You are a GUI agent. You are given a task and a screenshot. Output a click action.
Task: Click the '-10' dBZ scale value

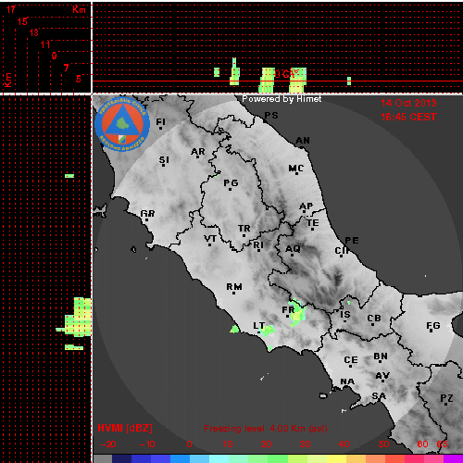coord(147,444)
